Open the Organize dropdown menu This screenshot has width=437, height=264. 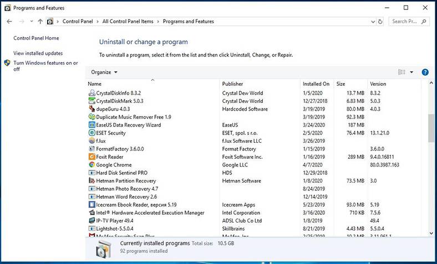pos(104,73)
